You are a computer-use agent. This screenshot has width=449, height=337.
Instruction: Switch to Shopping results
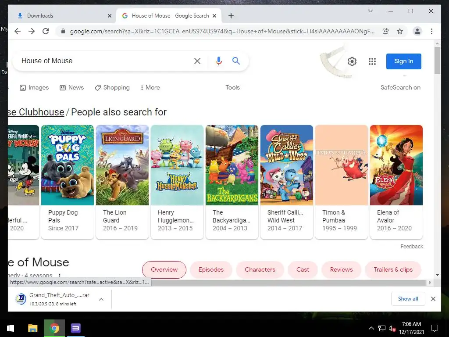112,88
